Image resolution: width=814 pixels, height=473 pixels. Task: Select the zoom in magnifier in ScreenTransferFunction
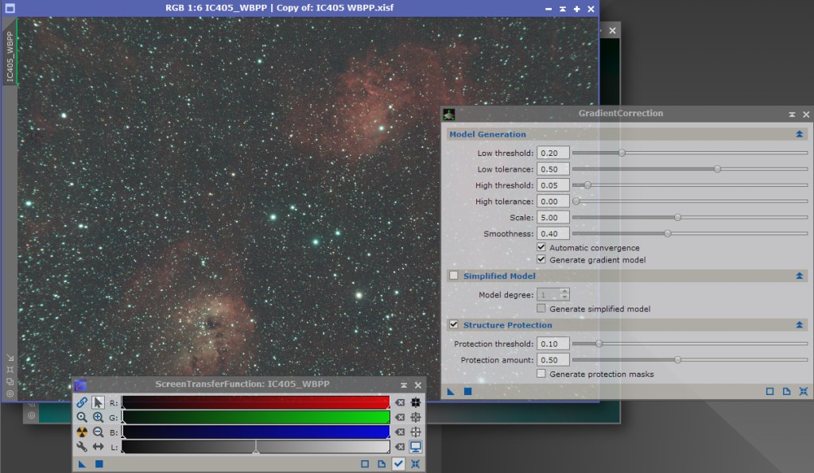[98, 417]
